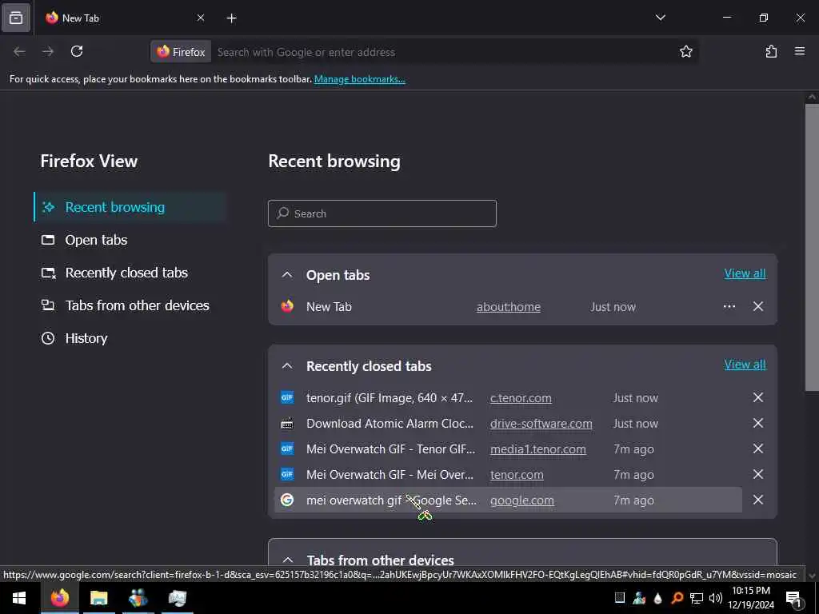Reopen Mei Overwatch GIF - Mei Over tab
The height and width of the screenshot is (614, 819).
(390, 475)
